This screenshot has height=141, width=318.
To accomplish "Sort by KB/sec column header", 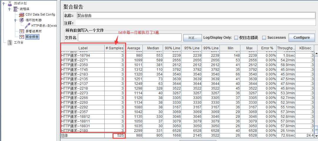I will (x=305, y=48).
